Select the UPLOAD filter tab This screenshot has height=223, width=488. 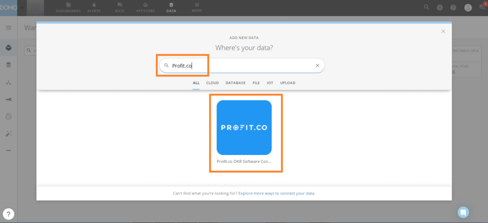pos(288,83)
